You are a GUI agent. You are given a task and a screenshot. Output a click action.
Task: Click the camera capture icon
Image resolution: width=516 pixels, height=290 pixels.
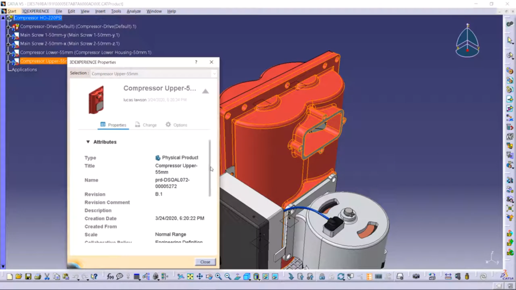pos(416,276)
